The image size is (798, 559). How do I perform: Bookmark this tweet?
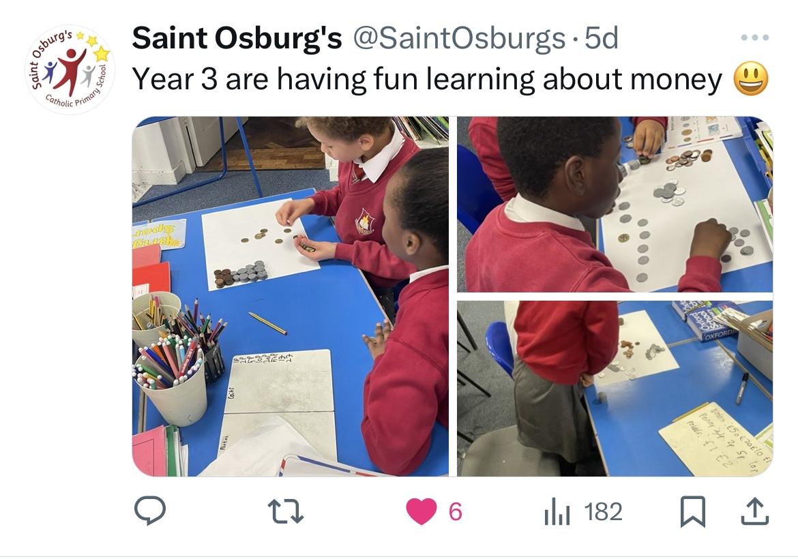[x=693, y=511]
